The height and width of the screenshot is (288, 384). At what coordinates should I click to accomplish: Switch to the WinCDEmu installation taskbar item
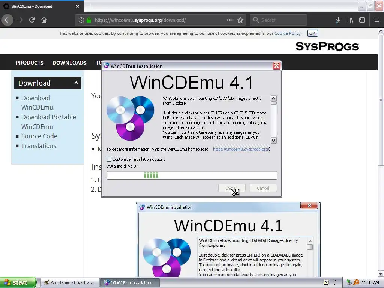pos(130,282)
